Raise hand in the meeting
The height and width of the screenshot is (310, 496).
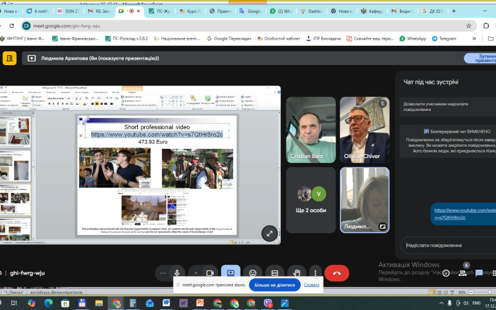click(x=298, y=273)
